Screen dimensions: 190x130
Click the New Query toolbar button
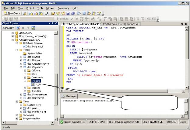12,13
